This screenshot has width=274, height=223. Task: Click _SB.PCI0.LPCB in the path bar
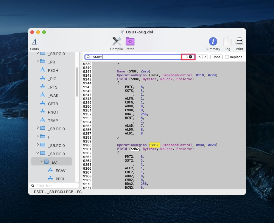(60, 192)
